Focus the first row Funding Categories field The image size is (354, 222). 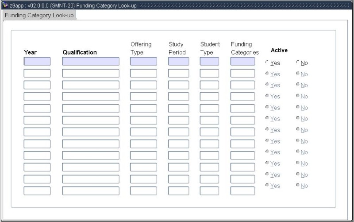click(x=242, y=62)
